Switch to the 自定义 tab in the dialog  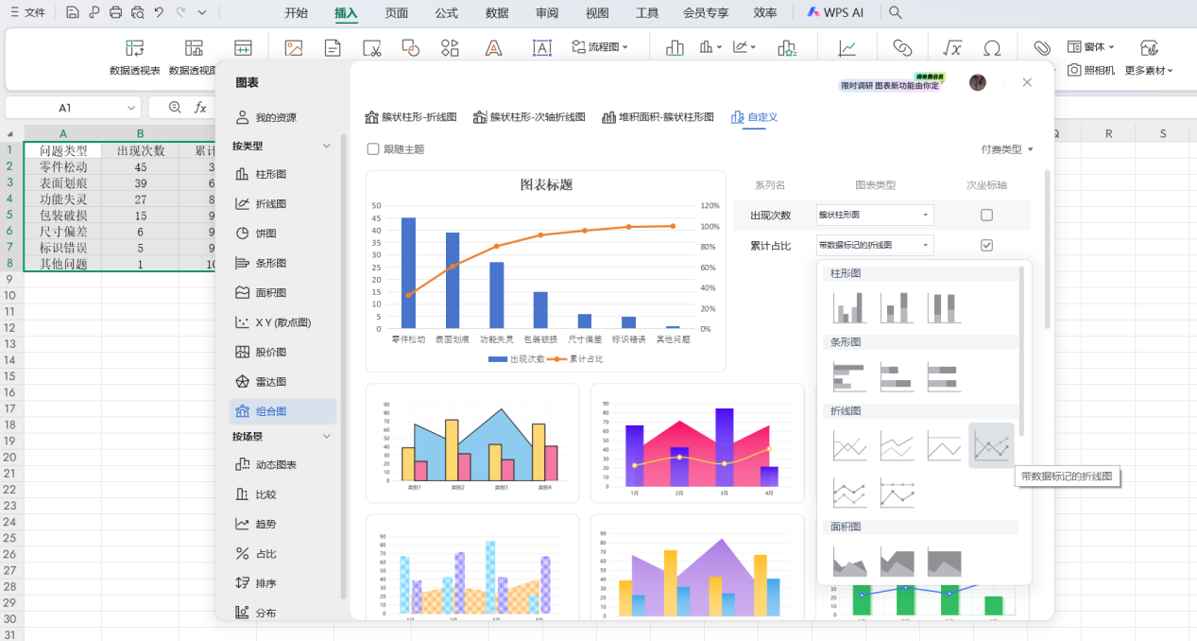(x=754, y=118)
